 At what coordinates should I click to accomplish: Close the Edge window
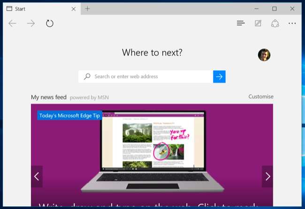point(292,8)
